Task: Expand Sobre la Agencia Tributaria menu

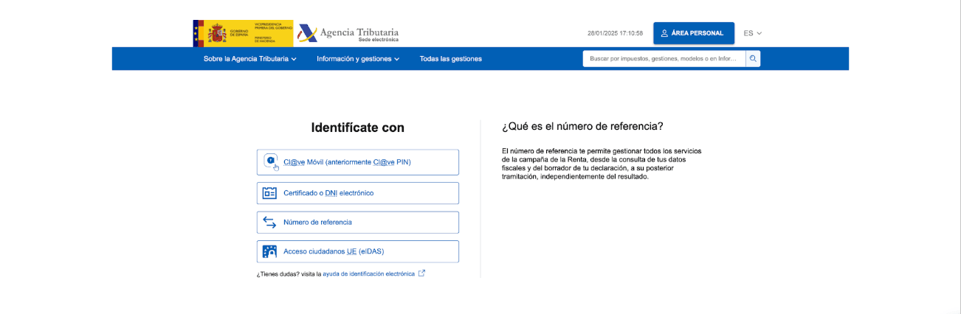Action: click(250, 59)
